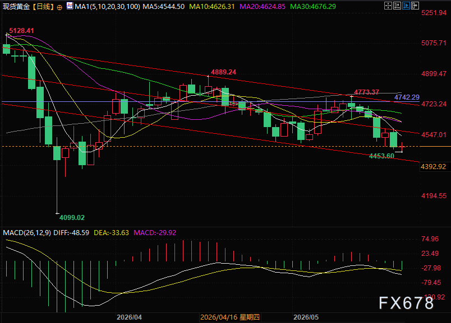This screenshot has height=323, width=451.
Task: Click the orange target icon beside 日线
Action: [x=59, y=7]
